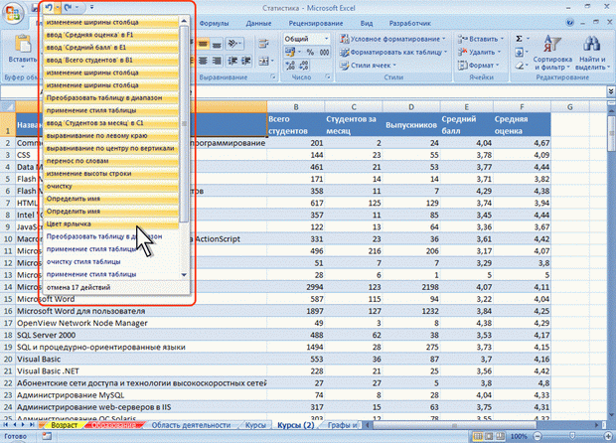Click the 100% zoom level
The image size is (616, 443).
tap(519, 436)
